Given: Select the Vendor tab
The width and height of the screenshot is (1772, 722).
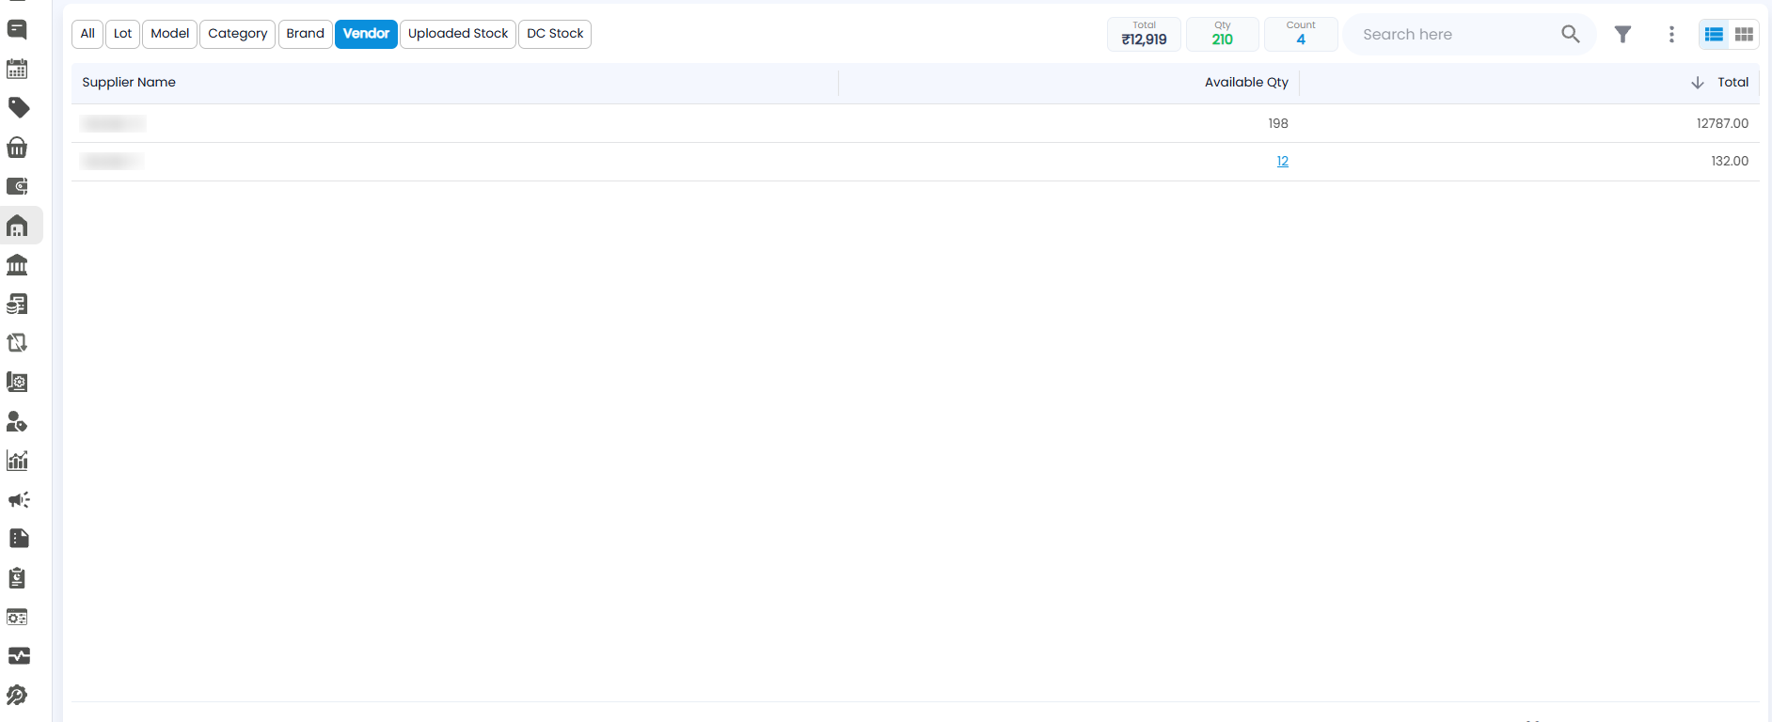Looking at the screenshot, I should point(366,34).
